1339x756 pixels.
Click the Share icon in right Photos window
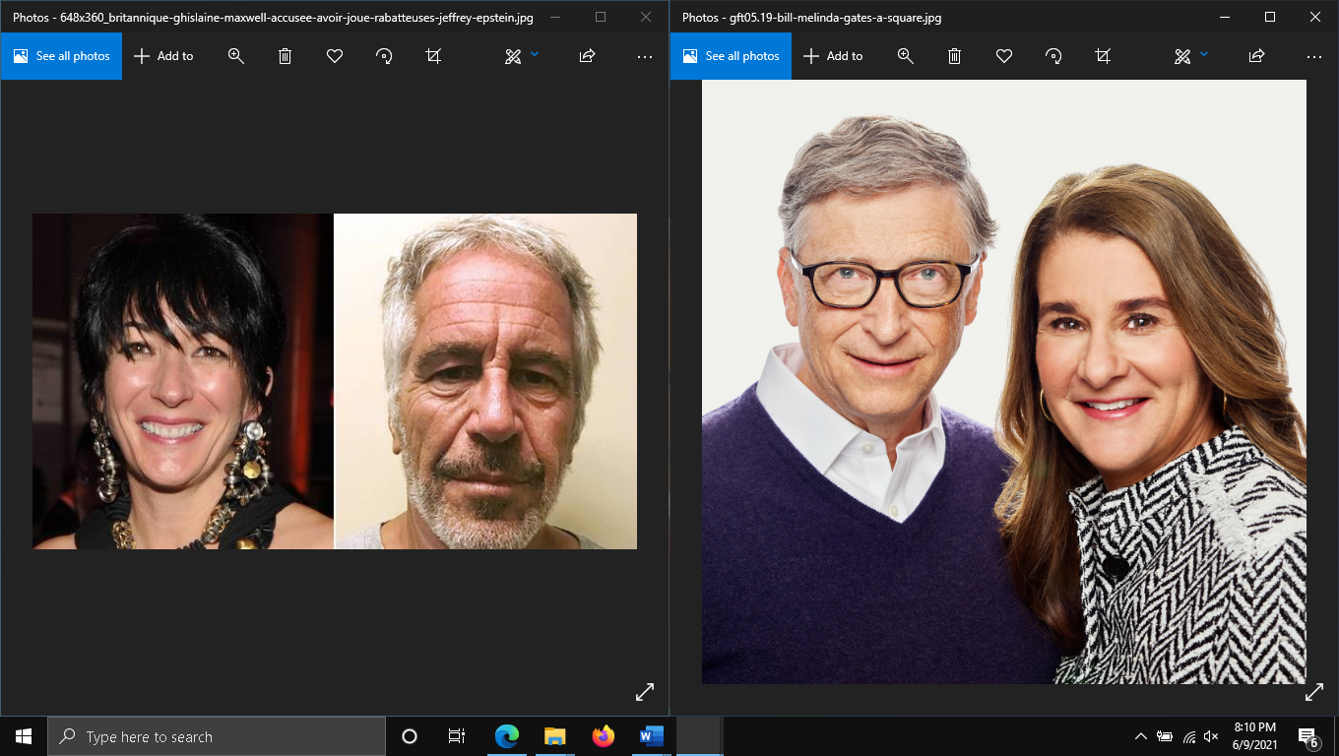tap(1257, 56)
